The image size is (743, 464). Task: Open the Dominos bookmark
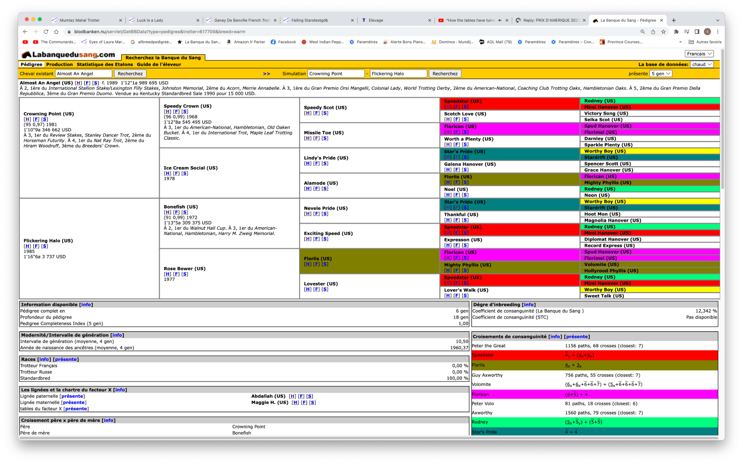click(x=452, y=42)
